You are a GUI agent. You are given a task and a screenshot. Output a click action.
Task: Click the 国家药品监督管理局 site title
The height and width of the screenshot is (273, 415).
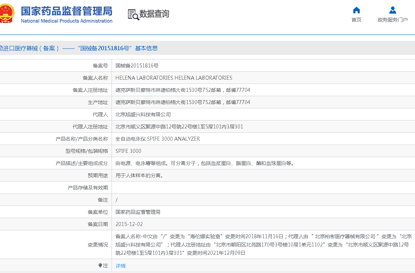tap(66, 11)
